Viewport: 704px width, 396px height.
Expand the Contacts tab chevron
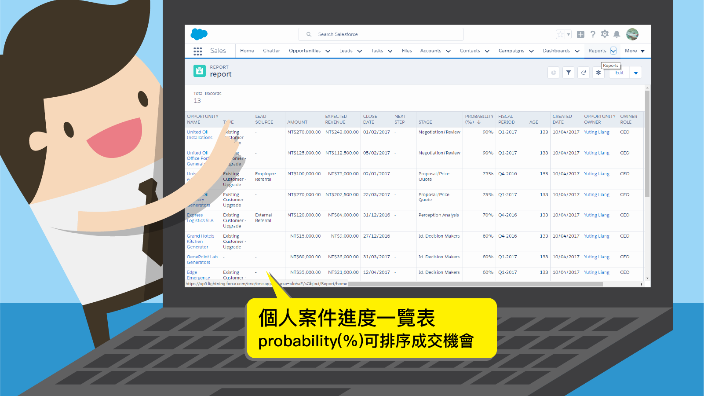coord(487,51)
